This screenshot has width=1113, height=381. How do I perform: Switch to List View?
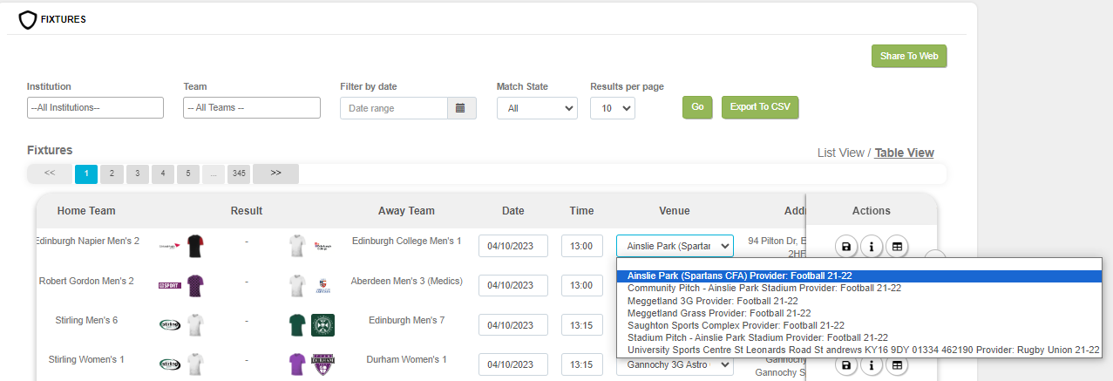coord(840,153)
